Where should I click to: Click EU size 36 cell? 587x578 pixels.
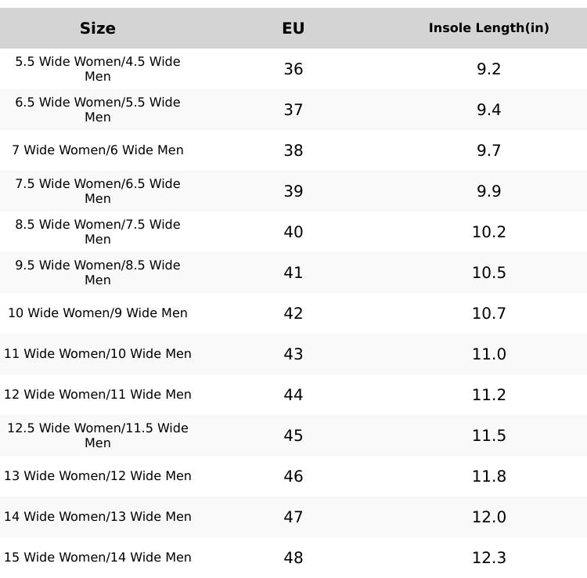[x=293, y=69]
